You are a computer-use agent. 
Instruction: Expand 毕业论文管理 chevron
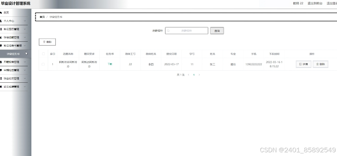25,78
